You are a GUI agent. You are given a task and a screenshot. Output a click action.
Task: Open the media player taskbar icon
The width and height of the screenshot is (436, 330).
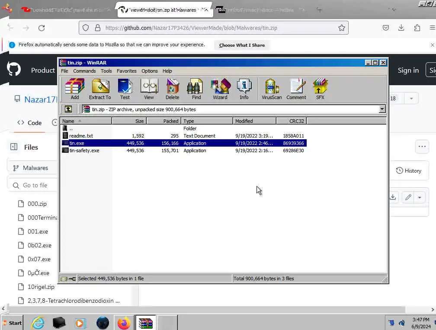[x=80, y=323]
